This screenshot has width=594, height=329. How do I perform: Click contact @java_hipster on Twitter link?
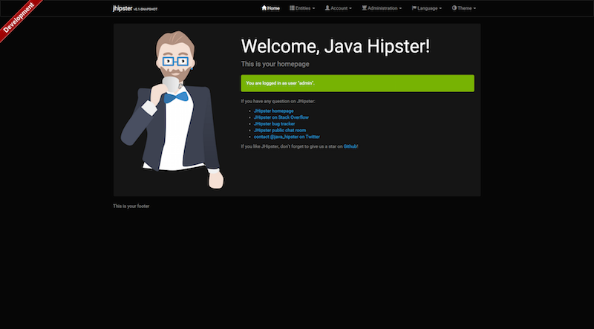tap(287, 137)
